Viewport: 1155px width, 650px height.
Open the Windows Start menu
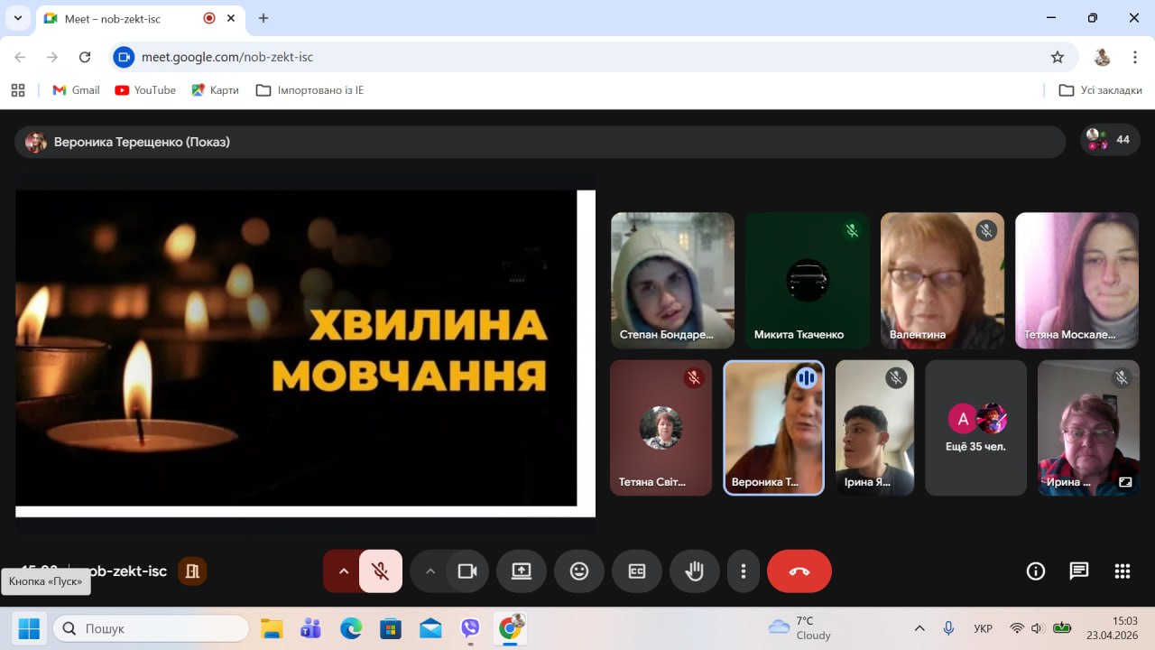coord(29,627)
